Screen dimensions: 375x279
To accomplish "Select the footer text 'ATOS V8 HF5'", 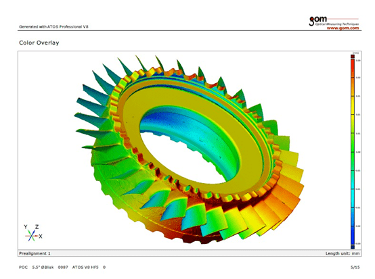I will (x=85, y=268).
